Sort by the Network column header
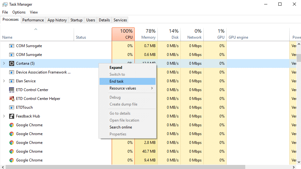 pyautogui.click(x=192, y=34)
